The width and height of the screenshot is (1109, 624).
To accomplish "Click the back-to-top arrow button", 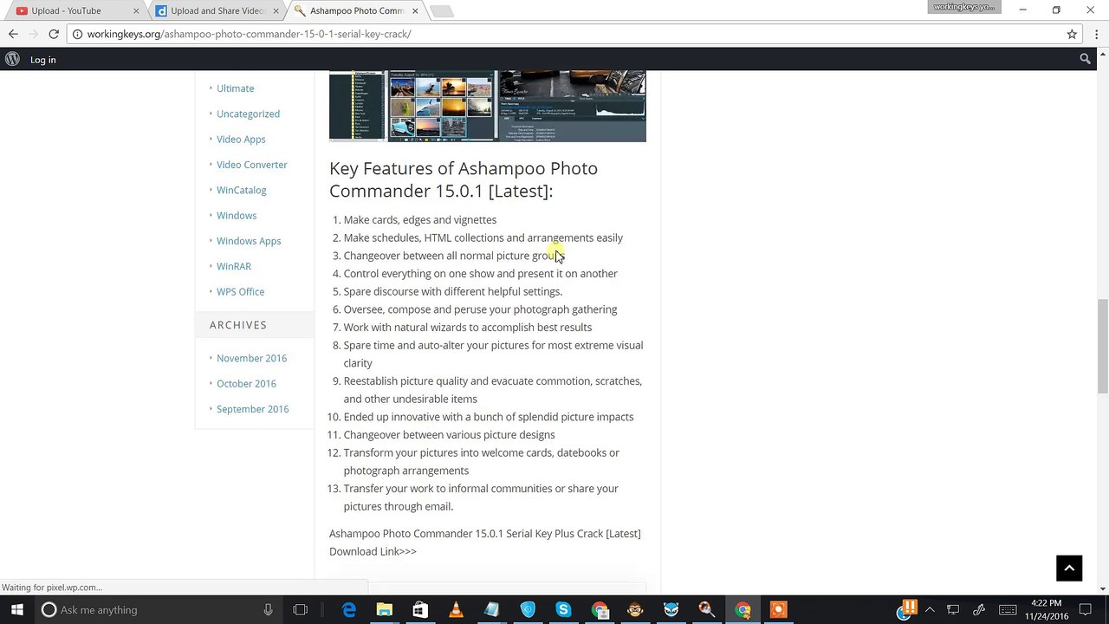I will [1069, 568].
